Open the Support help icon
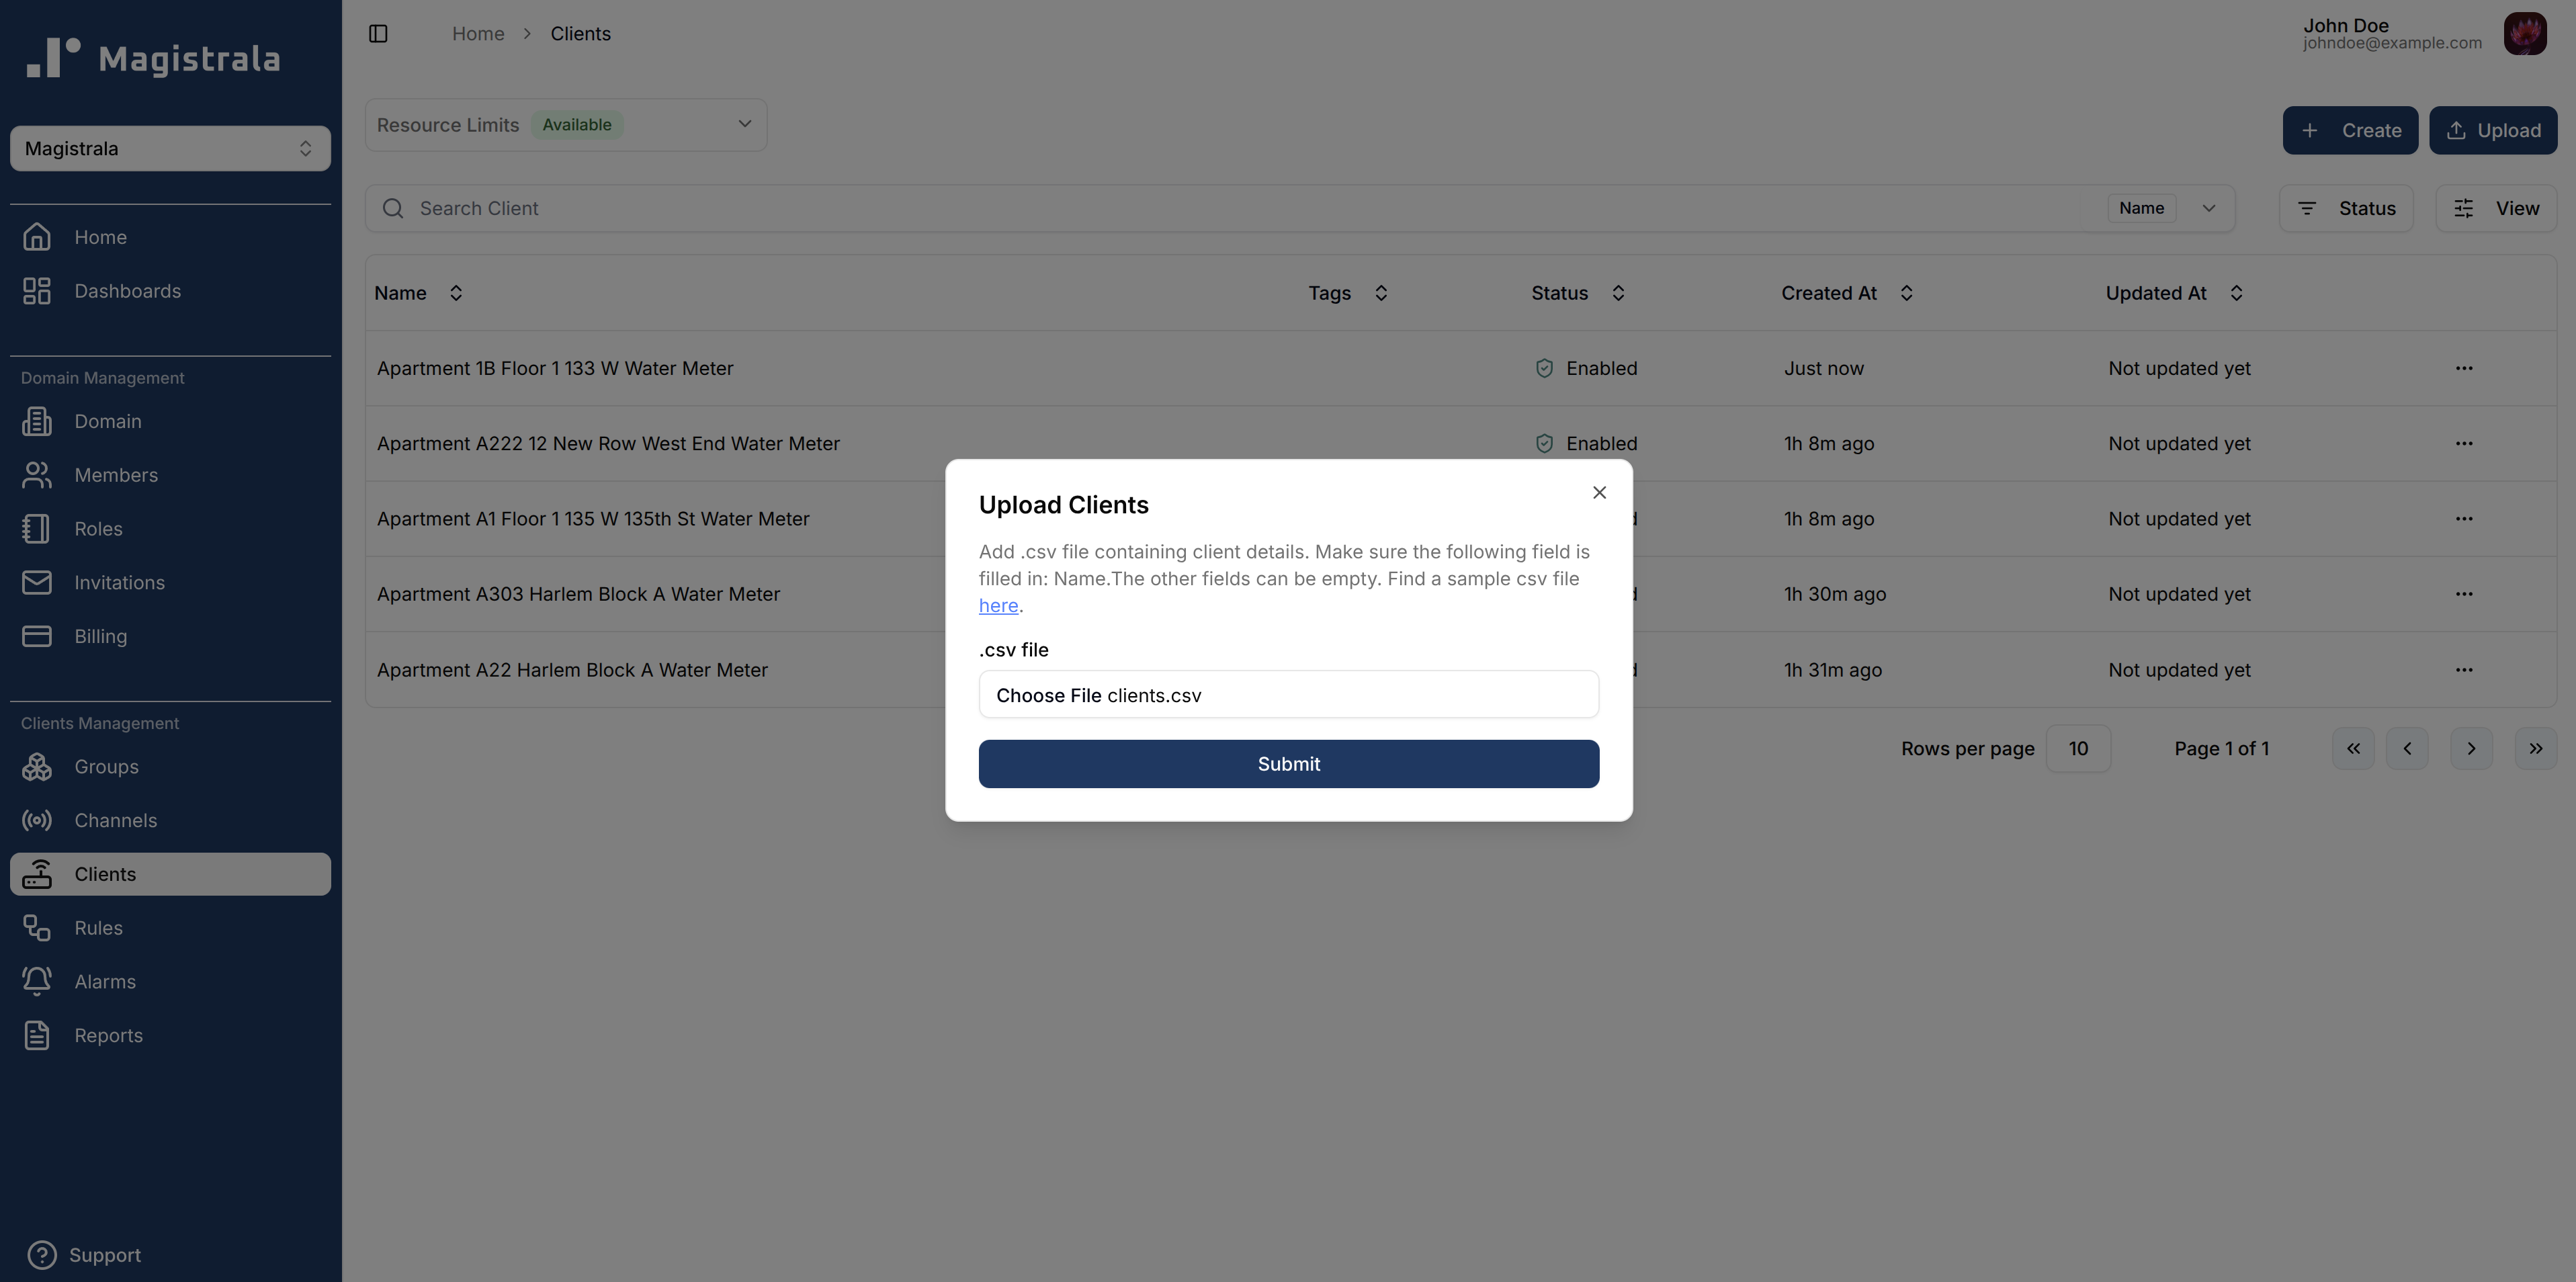Screen dimensions: 2576x1282 (42, 1255)
